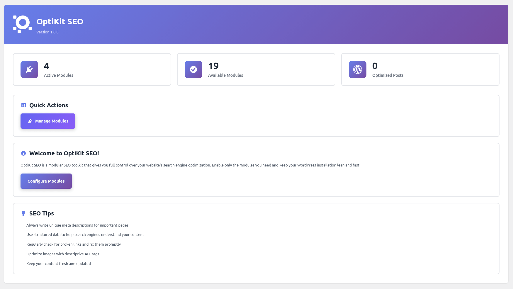Click the WordPress icon for Optimized Posts
Image resolution: width=513 pixels, height=289 pixels.
(358, 69)
